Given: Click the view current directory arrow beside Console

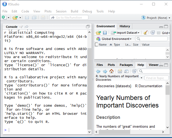Looking at the screenshot, I should pyautogui.click(x=27, y=27).
